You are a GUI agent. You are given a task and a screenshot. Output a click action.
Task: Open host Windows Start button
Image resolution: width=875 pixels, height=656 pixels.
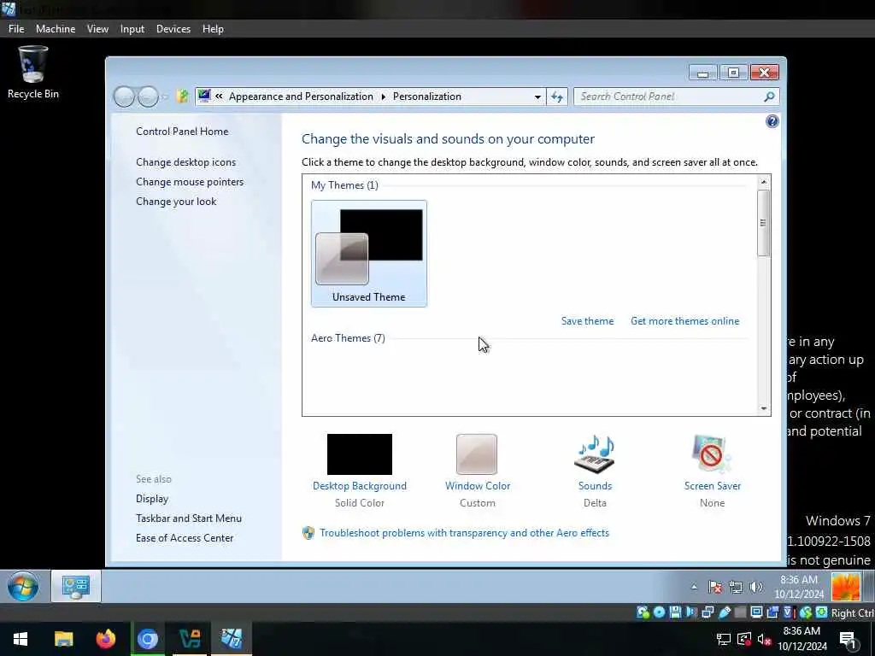coord(21,639)
